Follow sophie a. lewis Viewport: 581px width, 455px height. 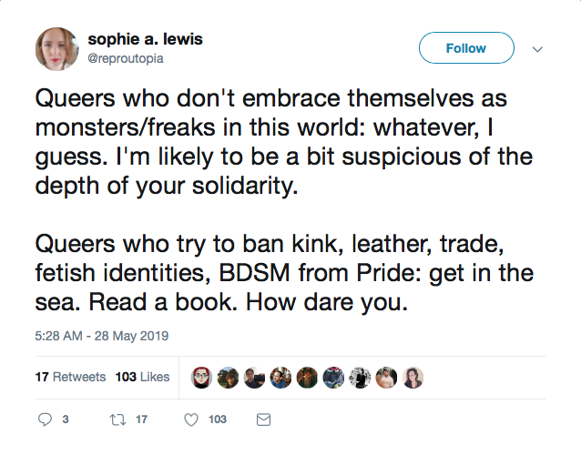point(466,47)
